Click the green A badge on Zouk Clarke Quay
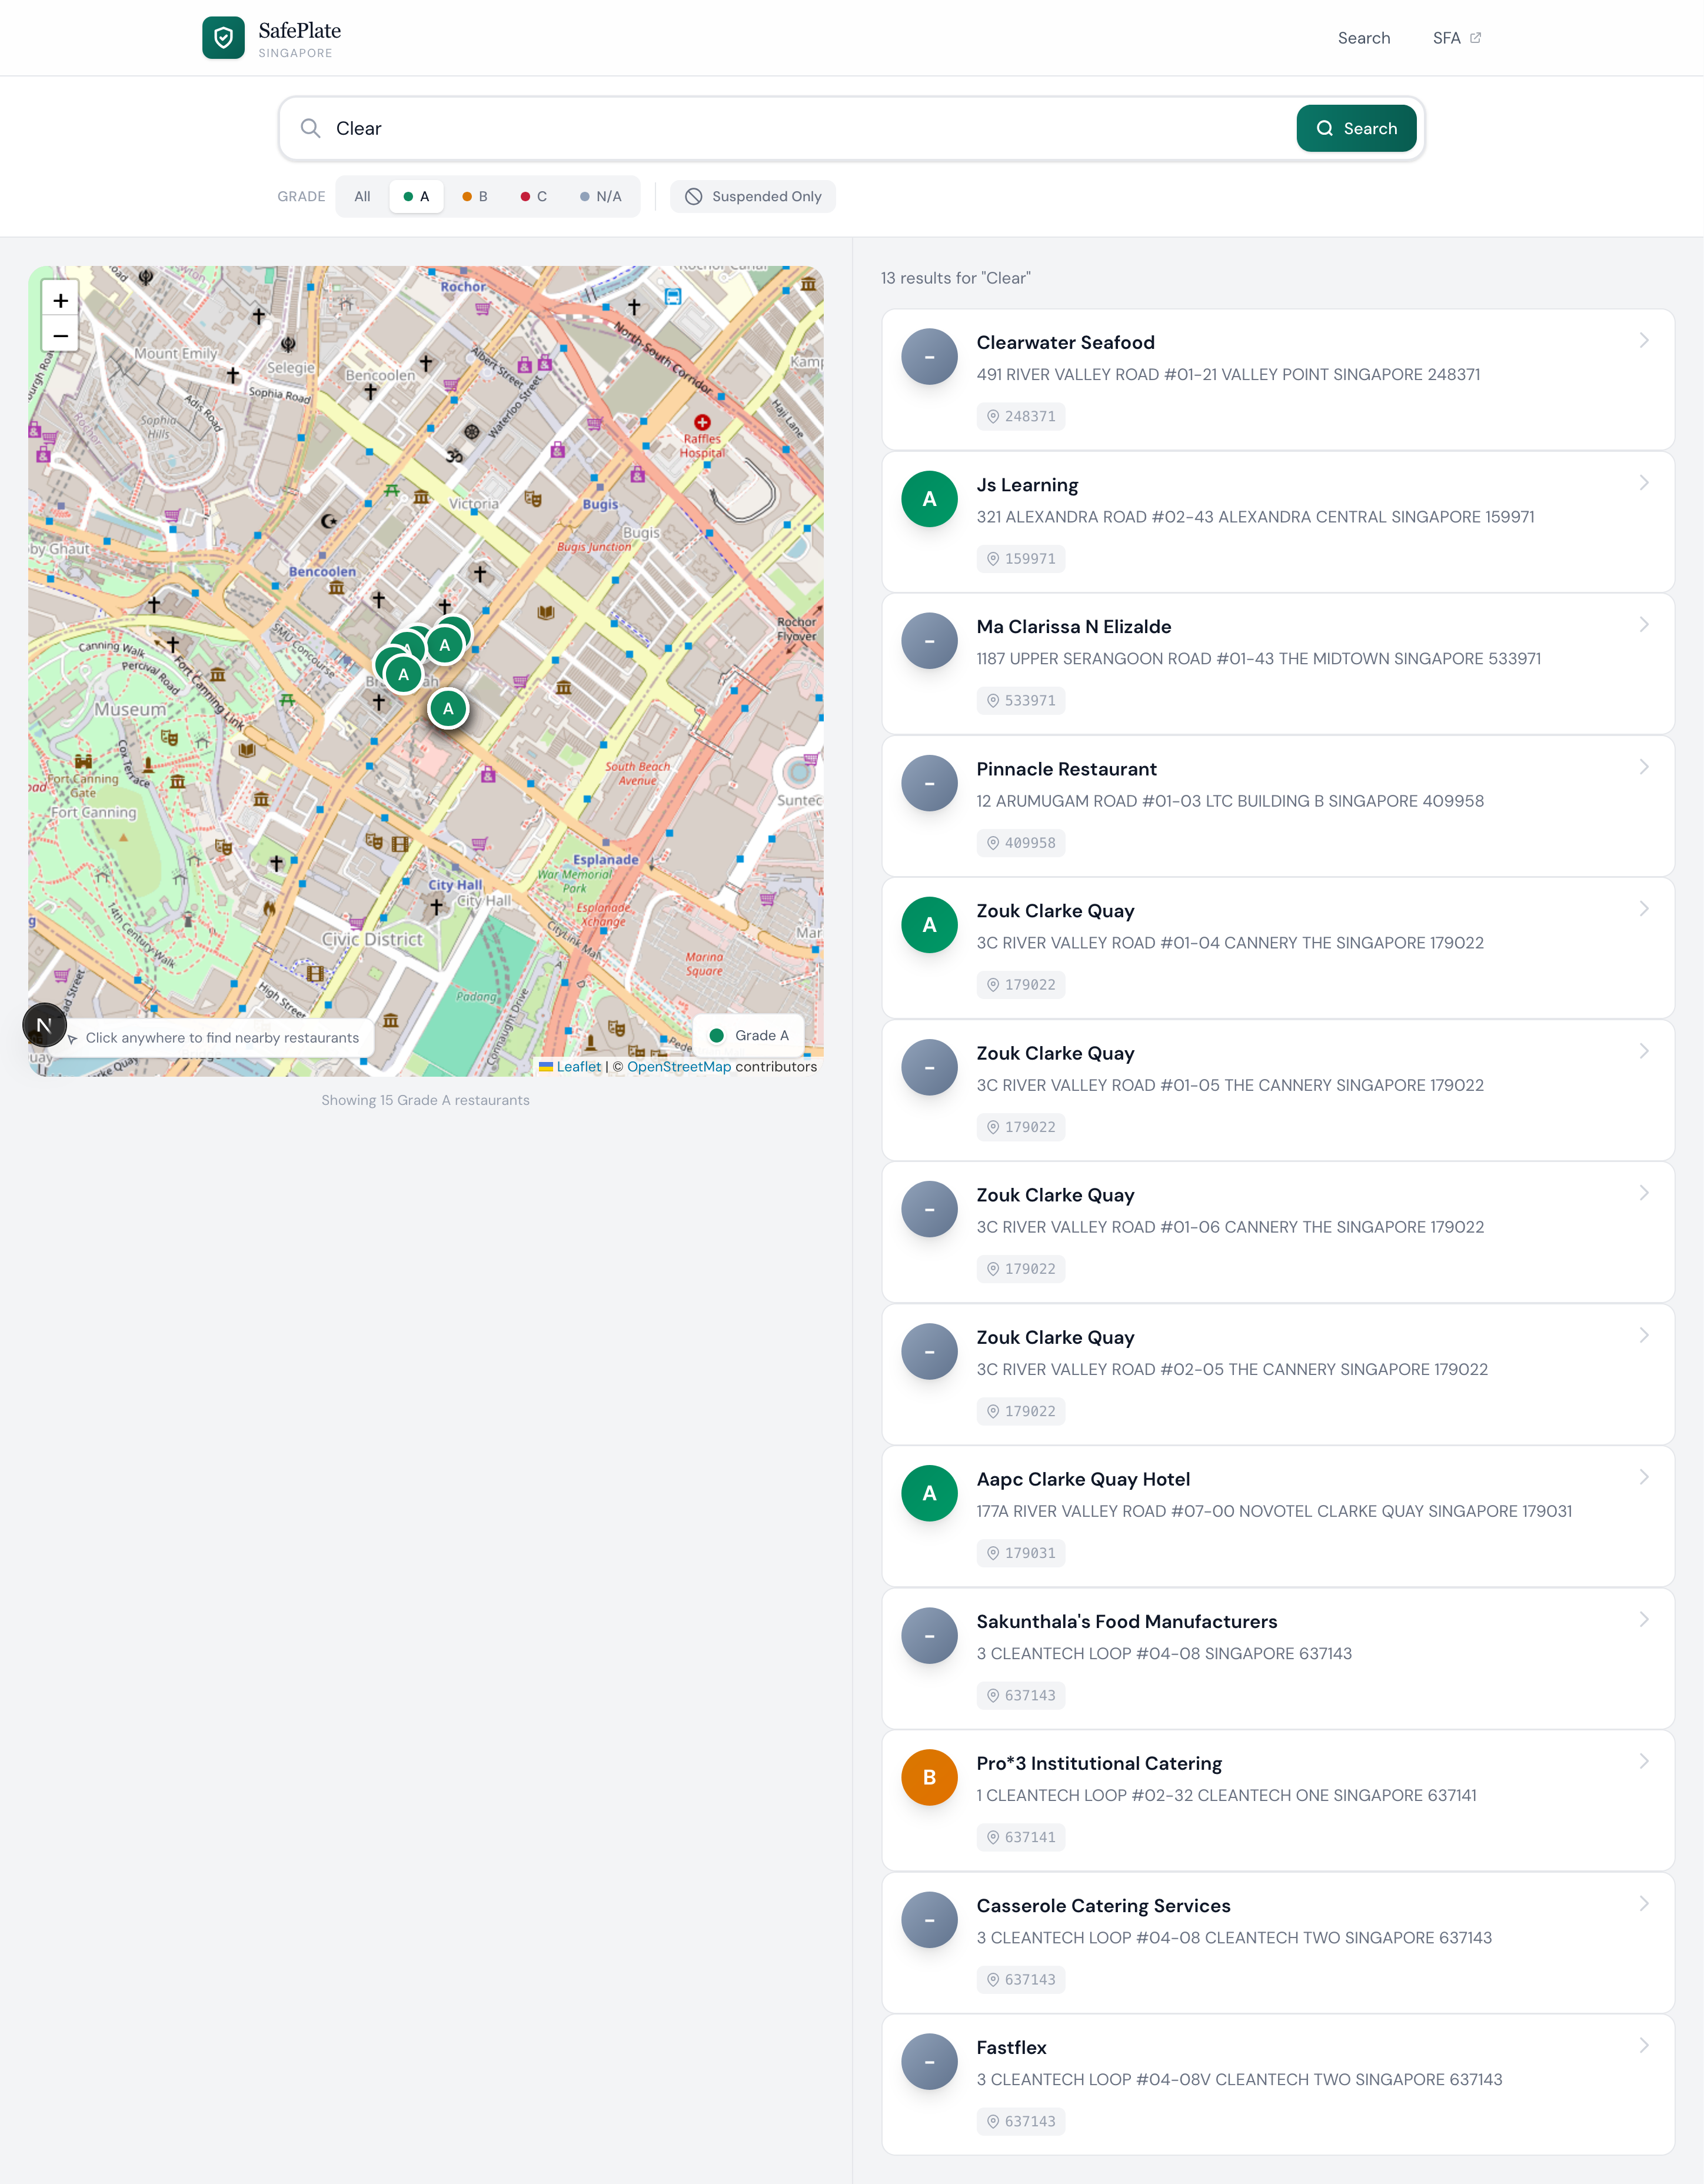The height and width of the screenshot is (2184, 1704). 929,926
